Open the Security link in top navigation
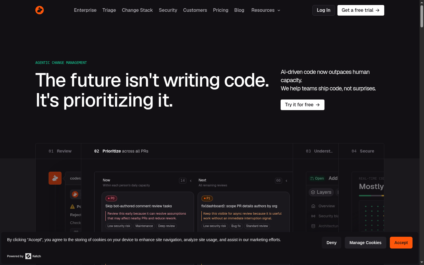The height and width of the screenshot is (265, 424). click(168, 10)
